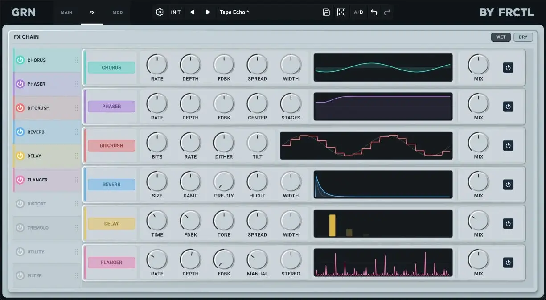Select WET monitoring mode
This screenshot has width=546, height=300.
tap(501, 37)
